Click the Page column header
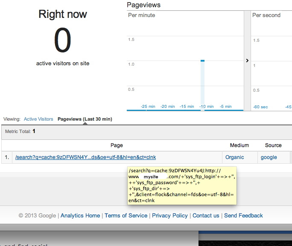Viewport: 292px width, 246px height. pyautogui.click(x=117, y=145)
